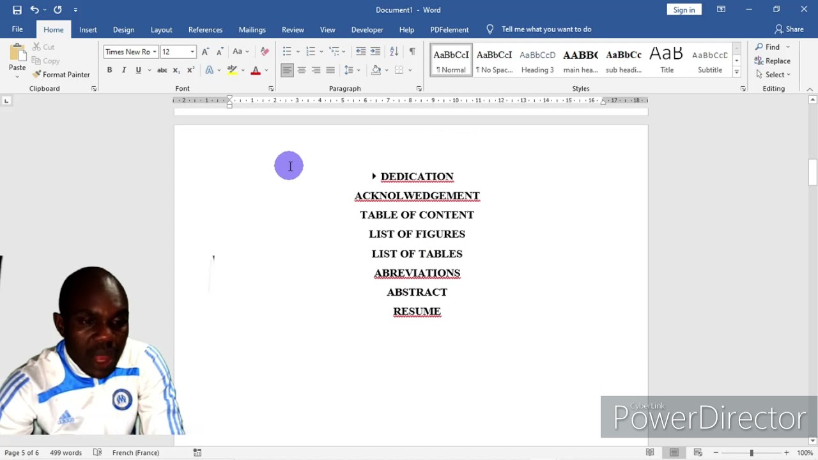Viewport: 818px width, 460px height.
Task: Open the Select dropdown in Editing
Action: (x=773, y=75)
